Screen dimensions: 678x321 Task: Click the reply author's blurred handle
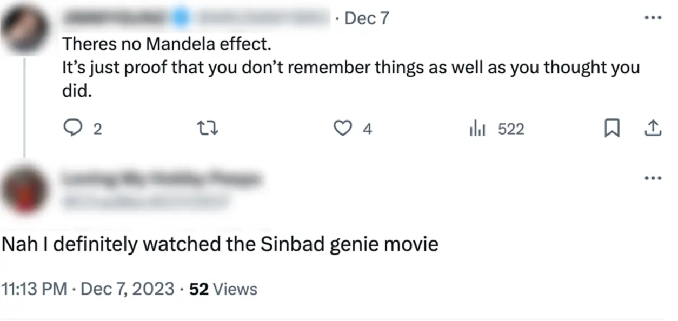[x=145, y=201]
